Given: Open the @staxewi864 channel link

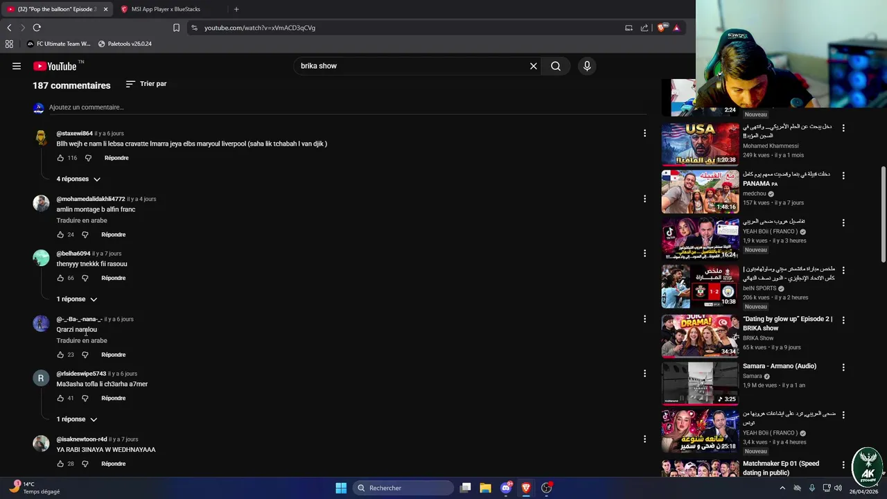Looking at the screenshot, I should [x=74, y=133].
